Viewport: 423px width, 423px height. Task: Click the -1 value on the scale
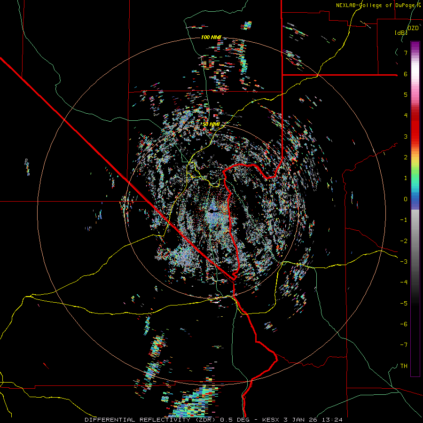[404, 220]
